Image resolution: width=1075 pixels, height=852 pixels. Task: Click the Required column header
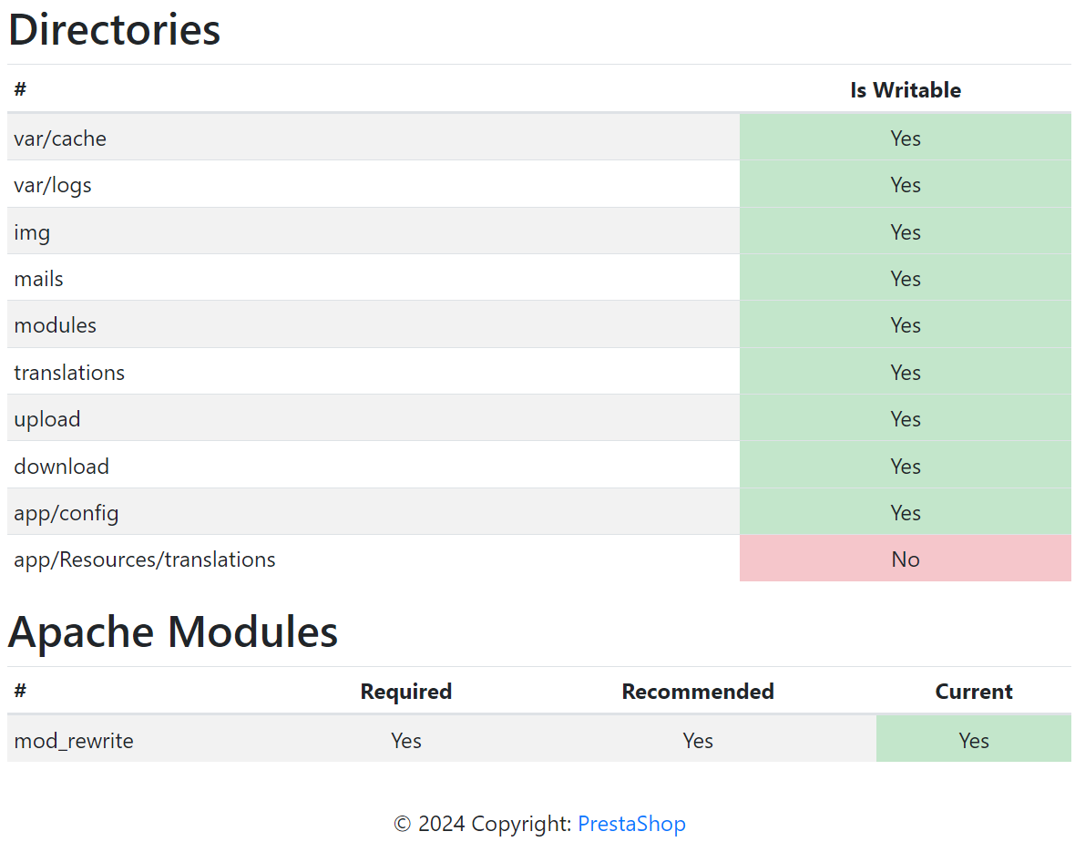[406, 692]
